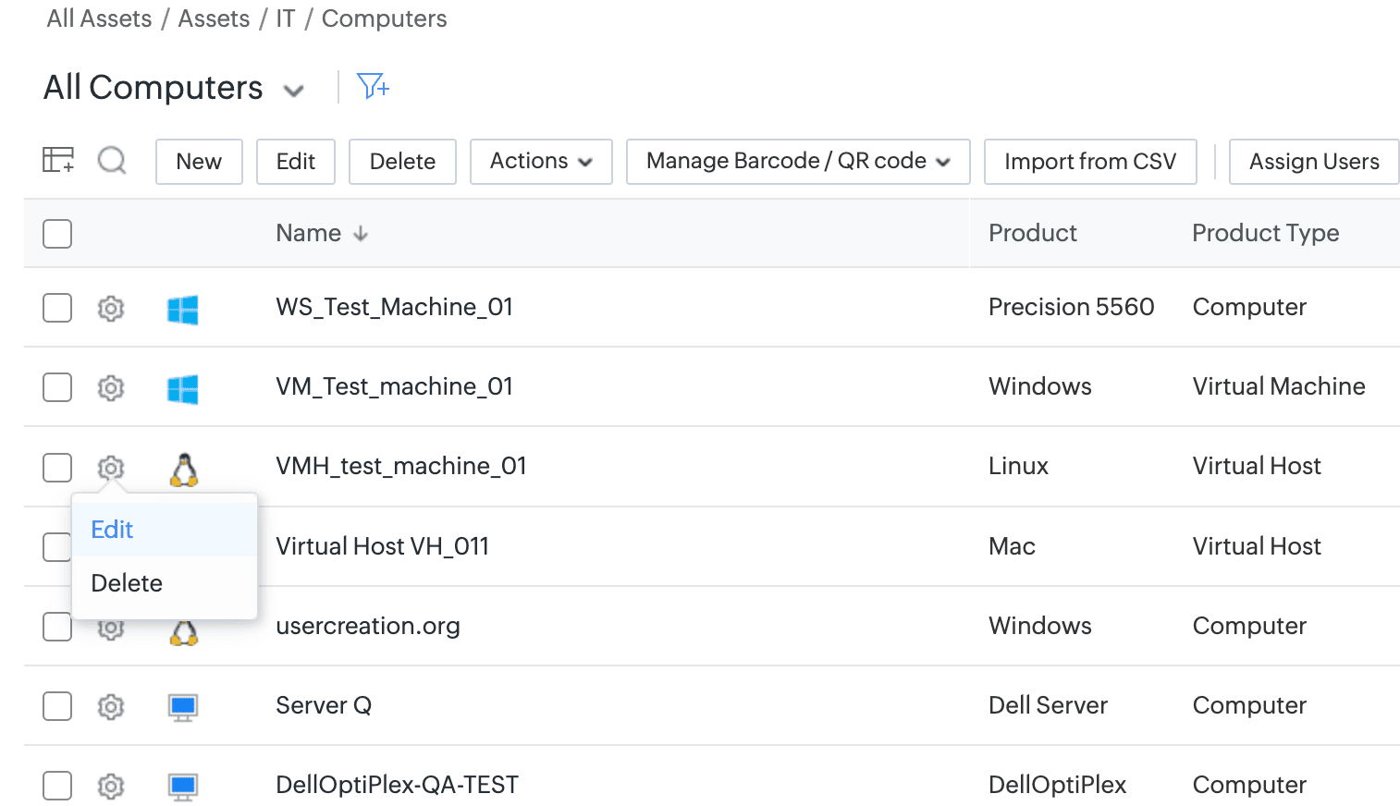Click gear icon beside DellOptiPlex-QA-TEST

pos(111,787)
